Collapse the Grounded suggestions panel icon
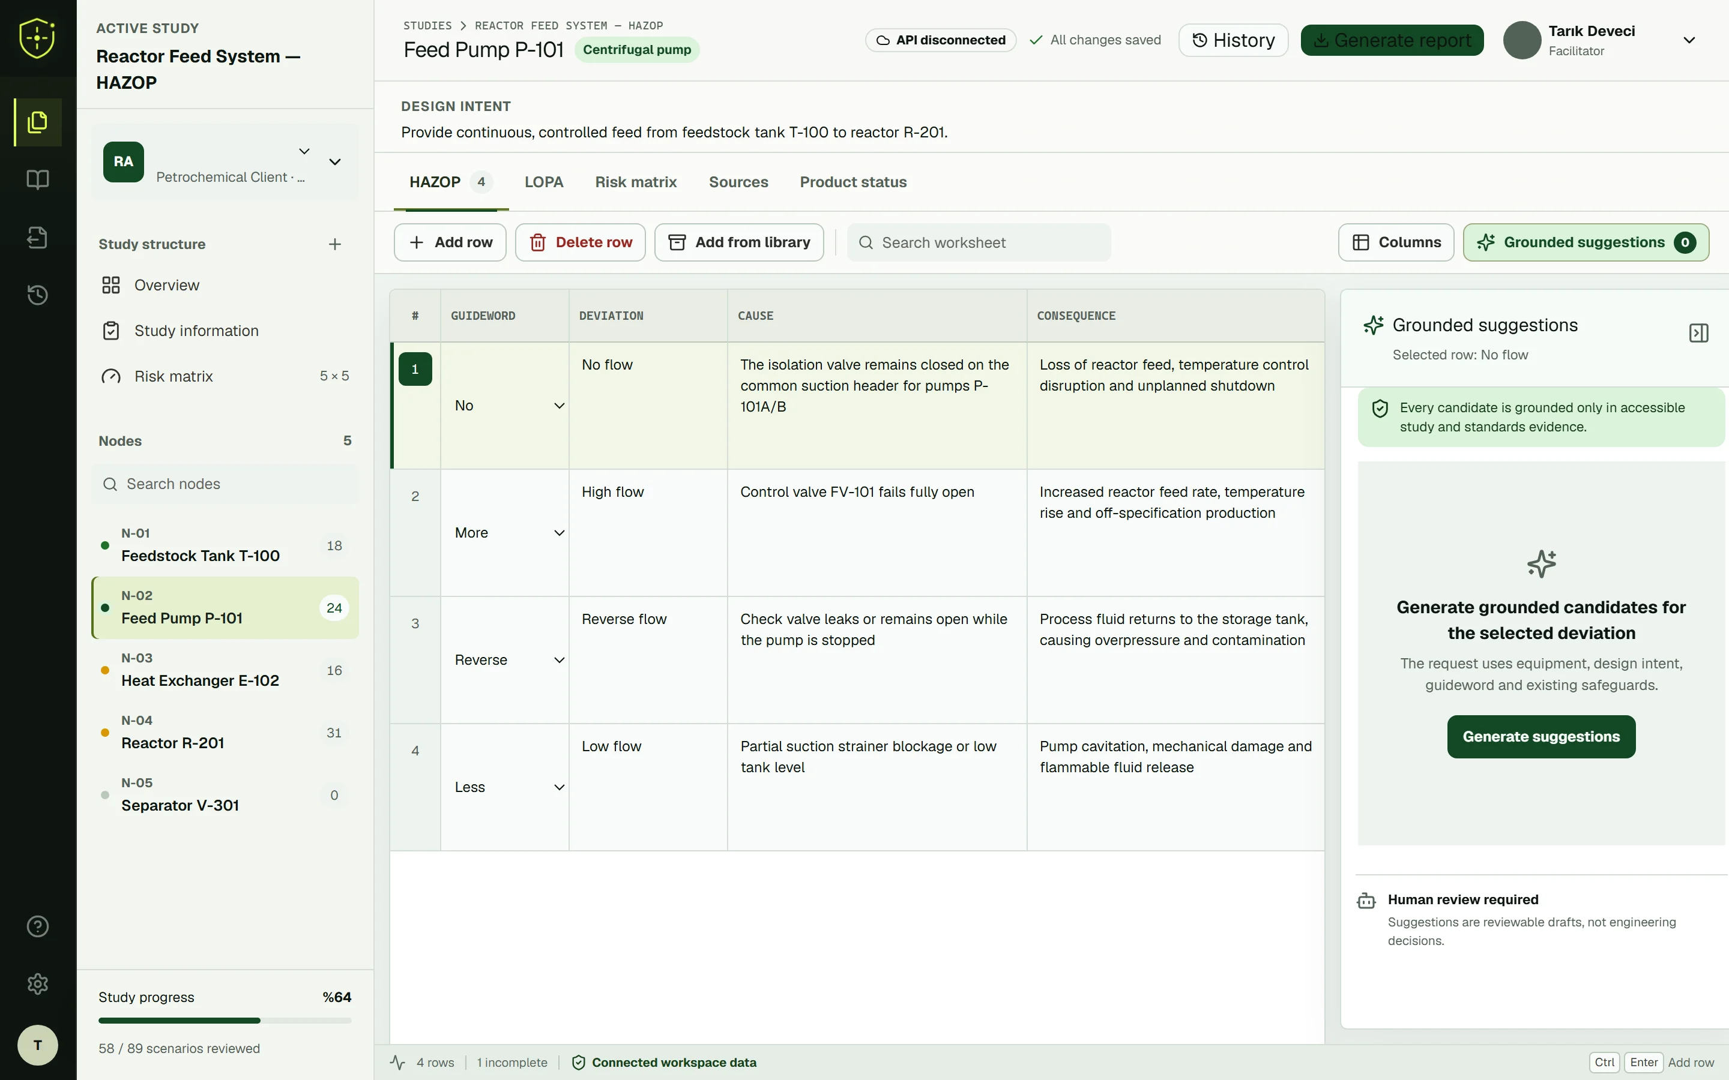Image resolution: width=1729 pixels, height=1080 pixels. (x=1698, y=333)
